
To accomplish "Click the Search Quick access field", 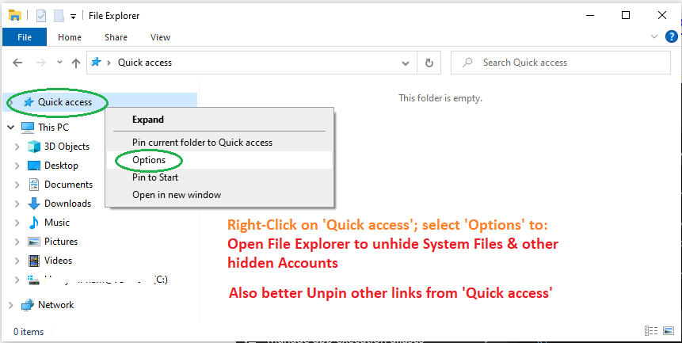I will (561, 63).
